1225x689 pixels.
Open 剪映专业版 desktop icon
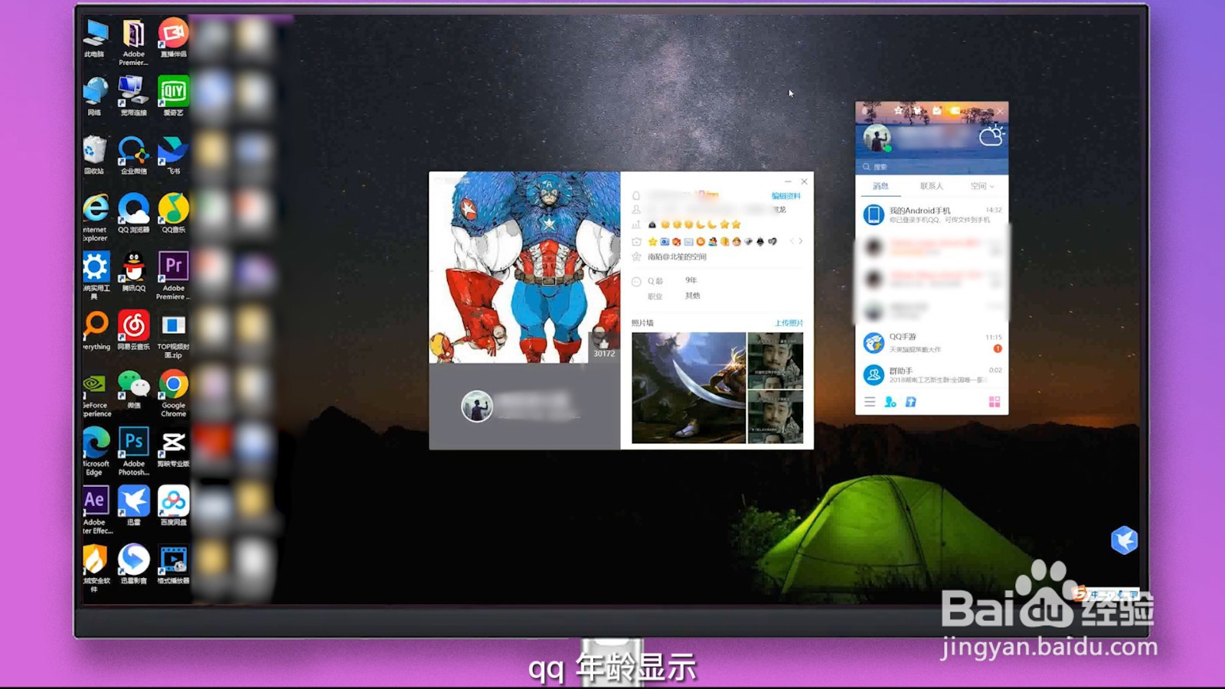pyautogui.click(x=174, y=448)
